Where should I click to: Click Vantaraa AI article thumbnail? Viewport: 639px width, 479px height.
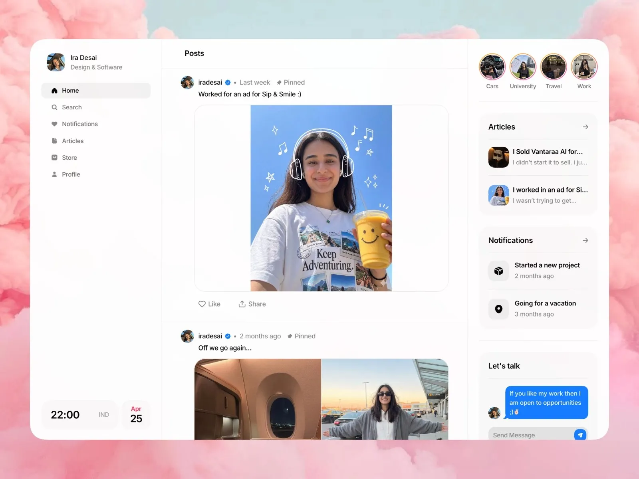point(498,157)
